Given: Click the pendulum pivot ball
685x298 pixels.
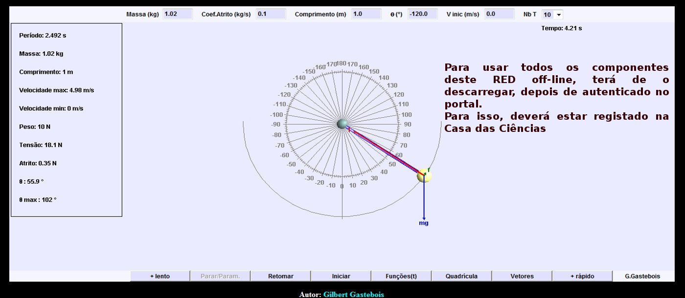Looking at the screenshot, I should tap(342, 124).
